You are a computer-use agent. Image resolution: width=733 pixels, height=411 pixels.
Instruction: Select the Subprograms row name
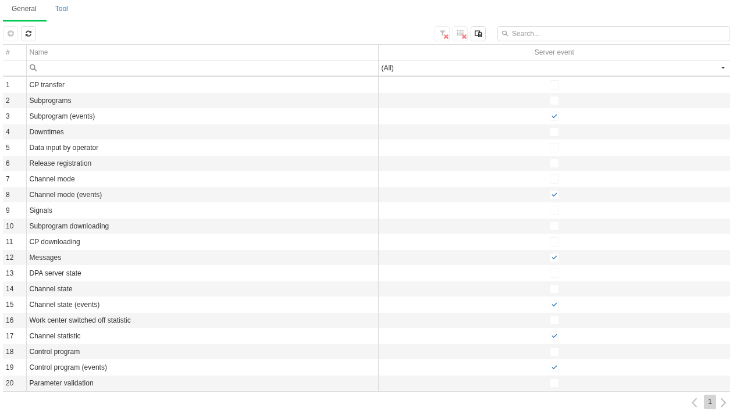pyautogui.click(x=51, y=101)
